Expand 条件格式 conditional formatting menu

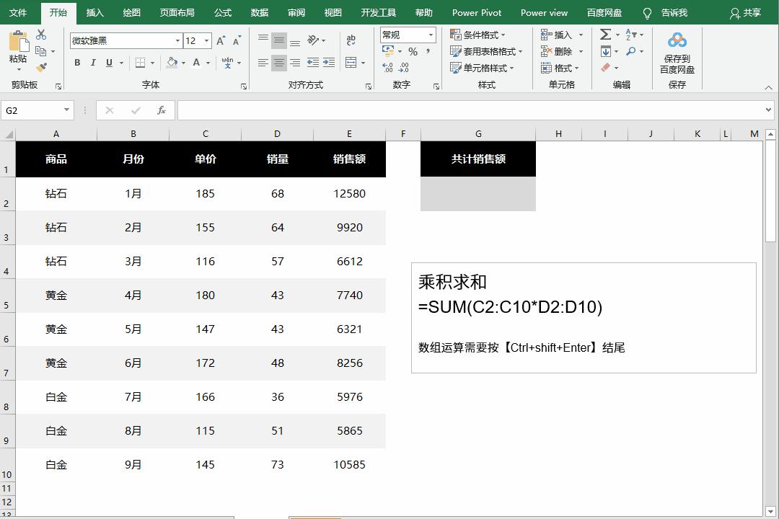[x=477, y=35]
